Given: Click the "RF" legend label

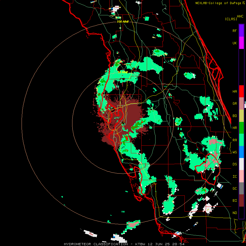Looking at the screenshot, I should (x=235, y=31).
